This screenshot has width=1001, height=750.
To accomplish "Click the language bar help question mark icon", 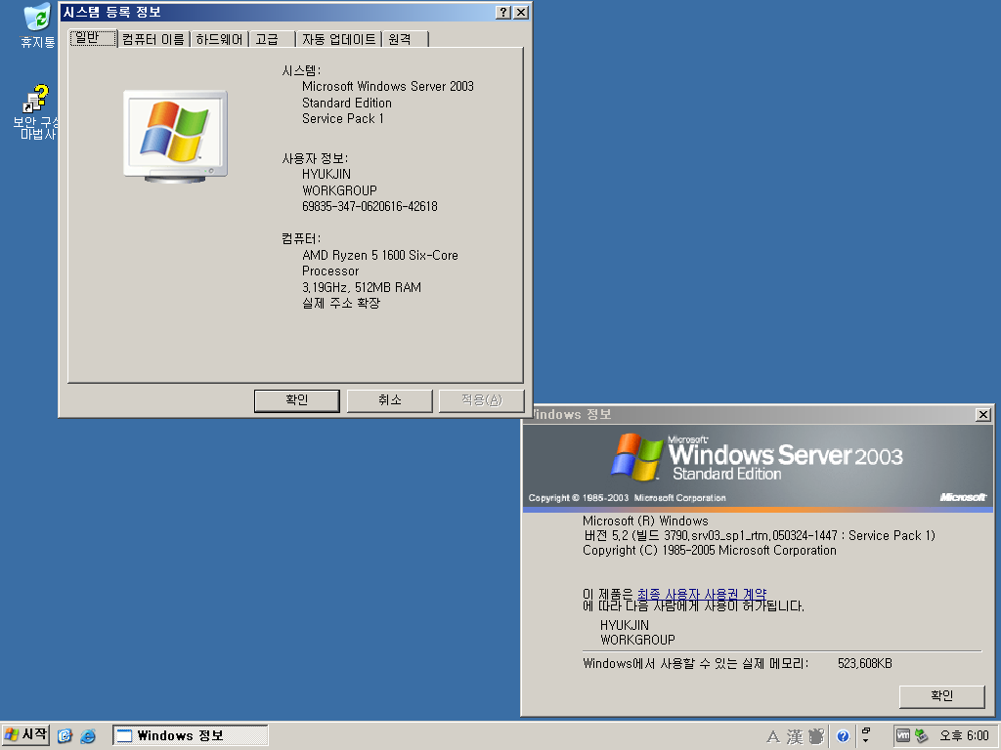I will point(843,736).
